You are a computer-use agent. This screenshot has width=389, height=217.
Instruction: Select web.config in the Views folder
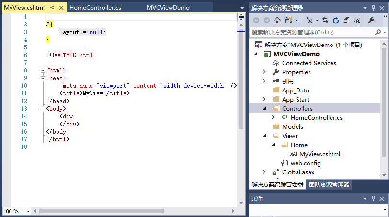click(305, 163)
